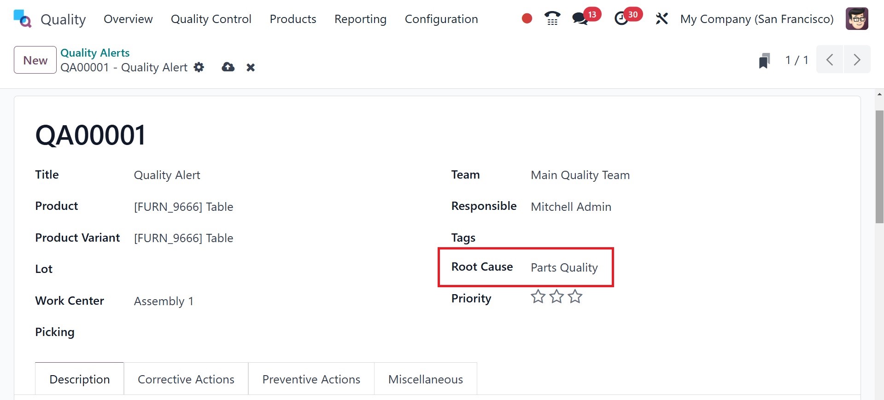The height and width of the screenshot is (400, 884).
Task: Open the Team selection field
Action: point(580,175)
